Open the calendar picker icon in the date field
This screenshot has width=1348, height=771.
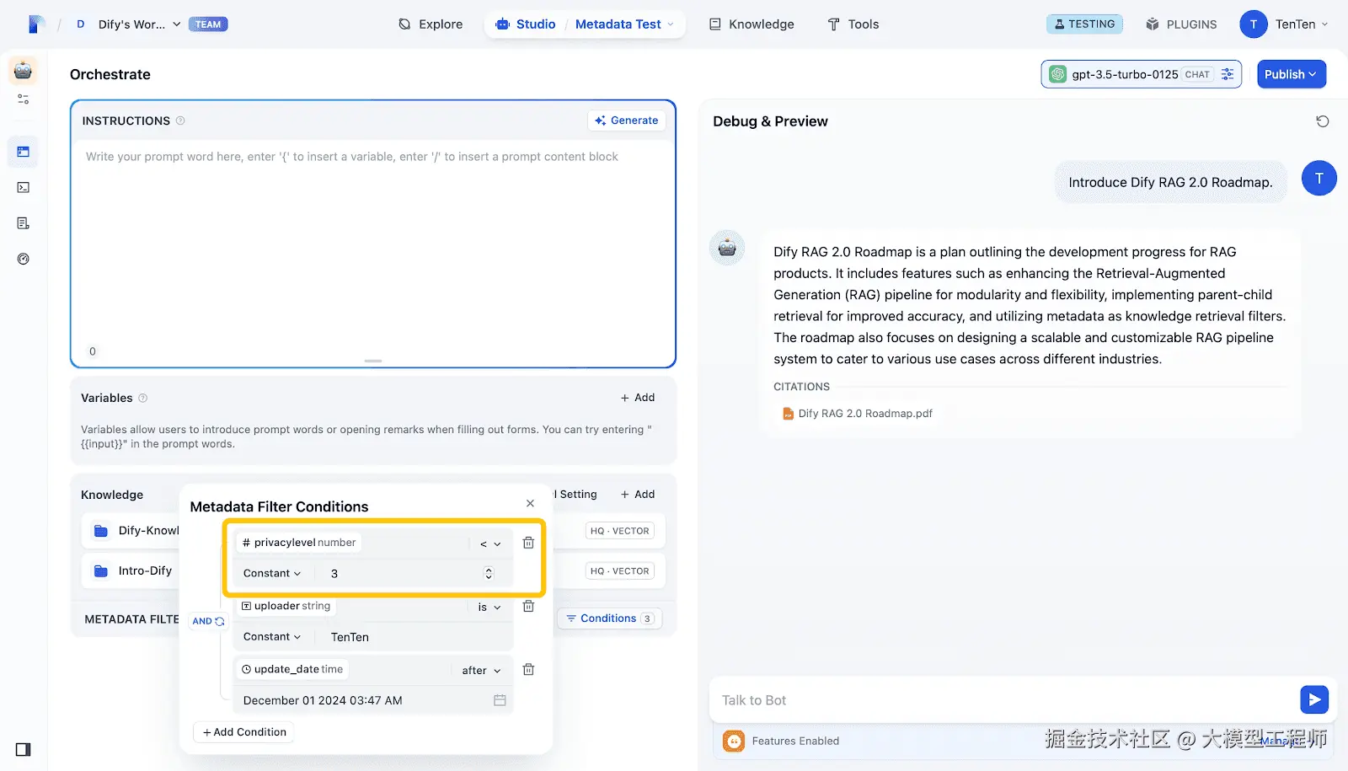pyautogui.click(x=500, y=700)
